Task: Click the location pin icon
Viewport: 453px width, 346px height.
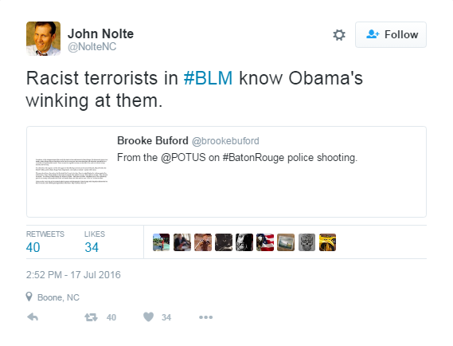Action: pyautogui.click(x=29, y=297)
